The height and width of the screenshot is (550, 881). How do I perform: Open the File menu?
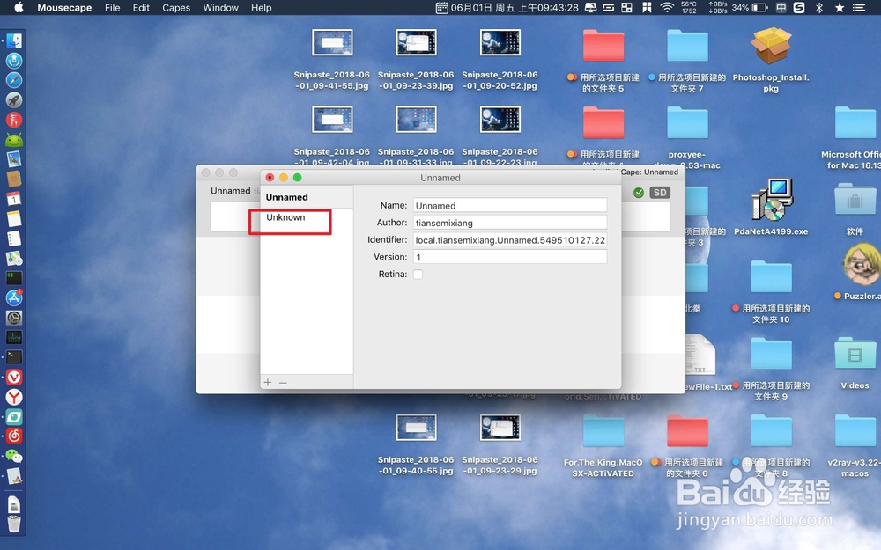pos(113,7)
